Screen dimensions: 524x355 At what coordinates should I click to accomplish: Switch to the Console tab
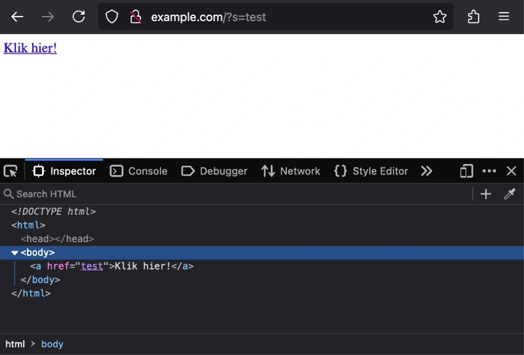pyautogui.click(x=139, y=171)
